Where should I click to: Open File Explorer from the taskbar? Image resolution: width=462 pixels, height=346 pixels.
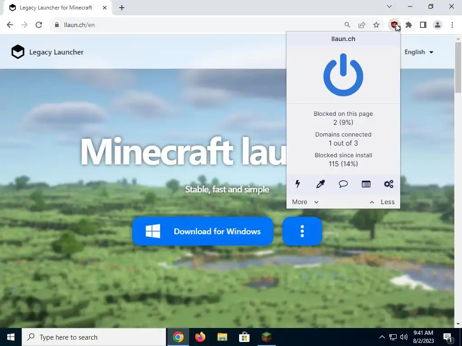[222, 337]
